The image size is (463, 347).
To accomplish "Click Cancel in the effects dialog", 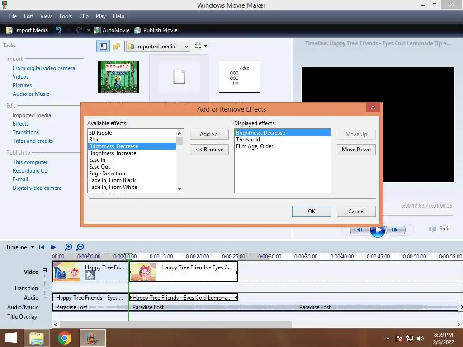I will pos(356,211).
